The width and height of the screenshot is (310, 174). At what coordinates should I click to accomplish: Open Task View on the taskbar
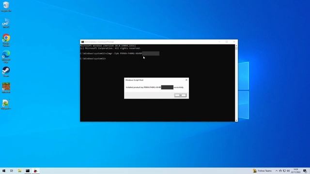(12, 171)
